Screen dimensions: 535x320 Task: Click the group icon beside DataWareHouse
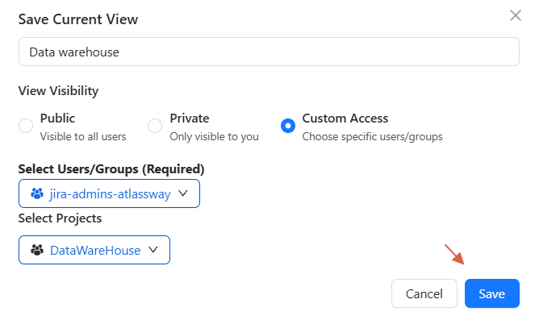[37, 250]
